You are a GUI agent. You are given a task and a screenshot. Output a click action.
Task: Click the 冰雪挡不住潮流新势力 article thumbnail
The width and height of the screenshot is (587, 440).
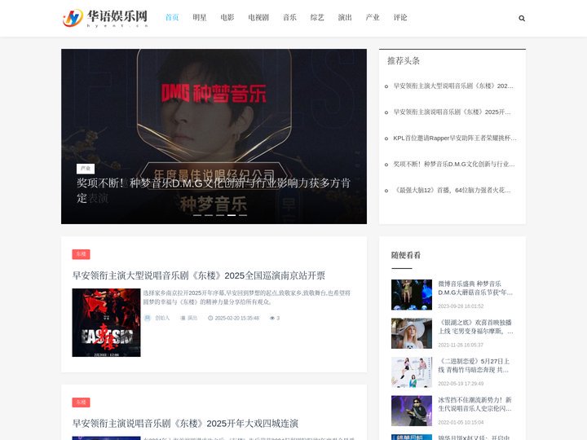412,411
